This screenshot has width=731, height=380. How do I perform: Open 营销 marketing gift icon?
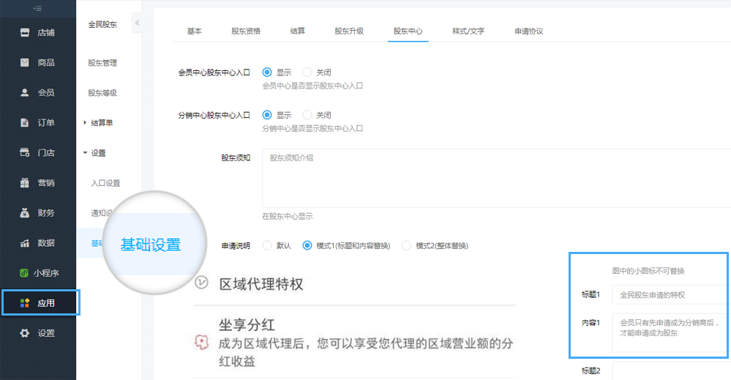[x=25, y=182]
